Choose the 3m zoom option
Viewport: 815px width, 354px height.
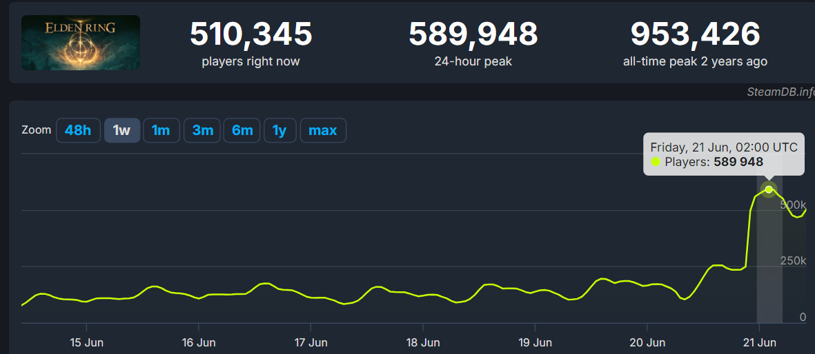click(x=202, y=130)
